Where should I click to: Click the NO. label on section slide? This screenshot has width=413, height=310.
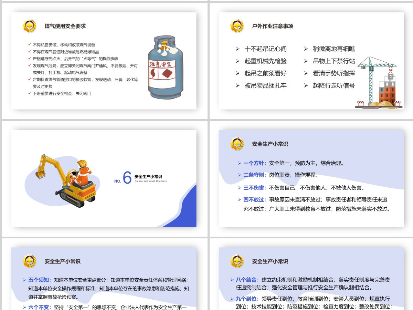[x=118, y=181]
